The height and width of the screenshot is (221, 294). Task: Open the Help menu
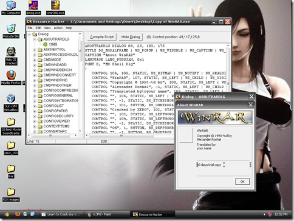point(69,28)
